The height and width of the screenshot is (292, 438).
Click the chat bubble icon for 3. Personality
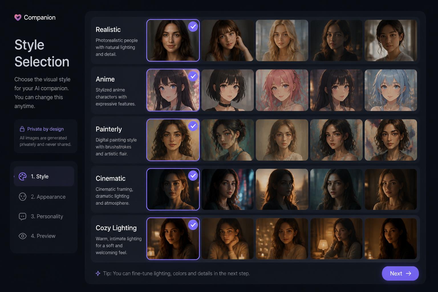(23, 216)
